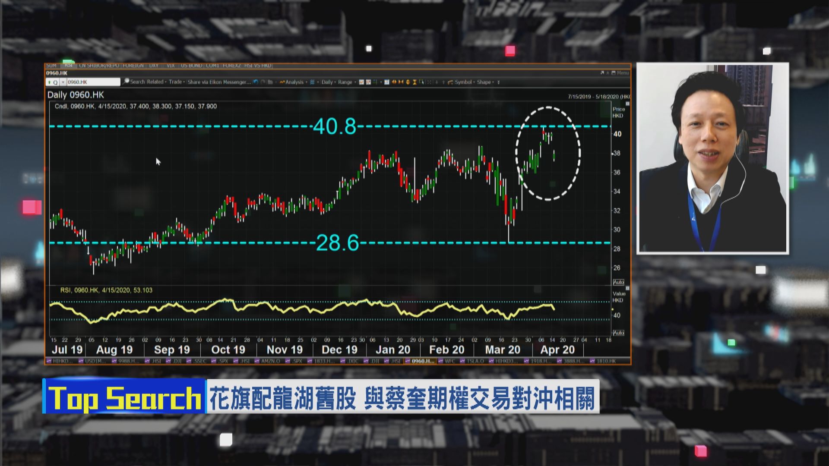Click the hourglass interval icon in toolbar
The width and height of the screenshot is (829, 466).
[414, 82]
